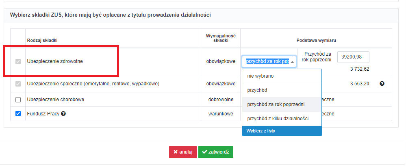Viewport: 406px width, 167px height.
Task: Click the 'Wybierz z listy' footer bar
Action: (282, 131)
